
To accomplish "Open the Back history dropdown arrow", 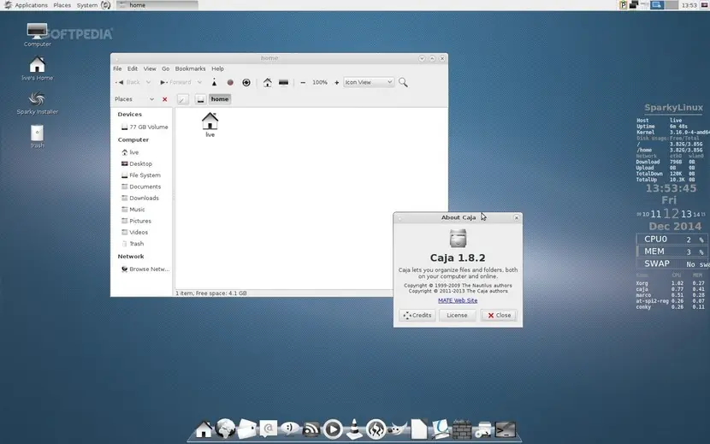I will (148, 82).
